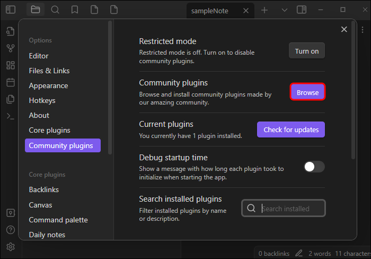Open daily note calendar icon
The height and width of the screenshot is (259, 371).
(x=11, y=82)
